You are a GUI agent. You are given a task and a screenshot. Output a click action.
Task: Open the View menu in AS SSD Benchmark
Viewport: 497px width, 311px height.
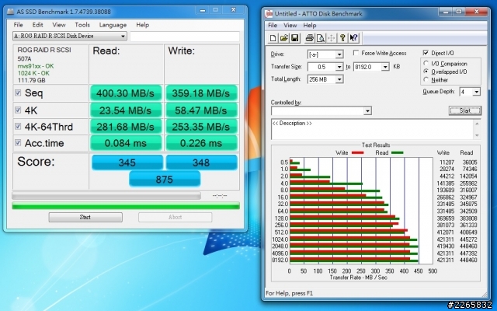59,25
